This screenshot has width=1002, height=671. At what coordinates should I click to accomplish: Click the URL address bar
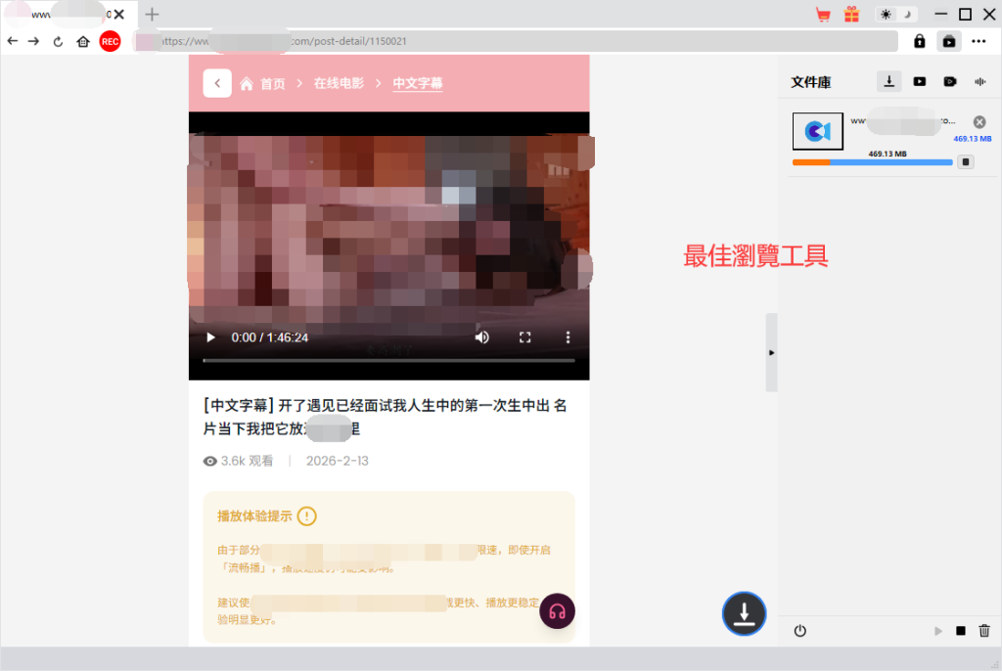(x=515, y=41)
